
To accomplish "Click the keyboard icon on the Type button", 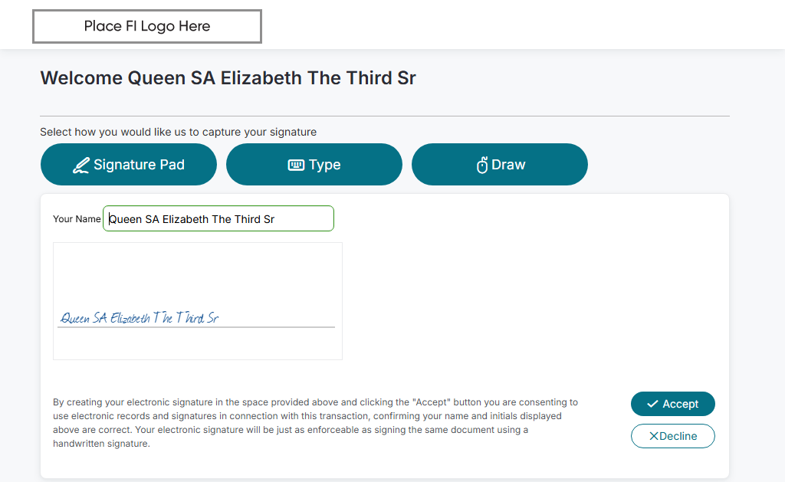I will 296,165.
